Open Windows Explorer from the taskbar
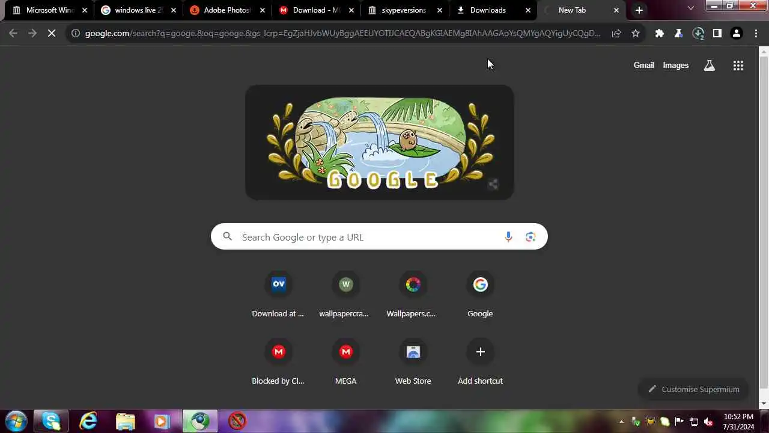This screenshot has height=433, width=769. [x=125, y=421]
